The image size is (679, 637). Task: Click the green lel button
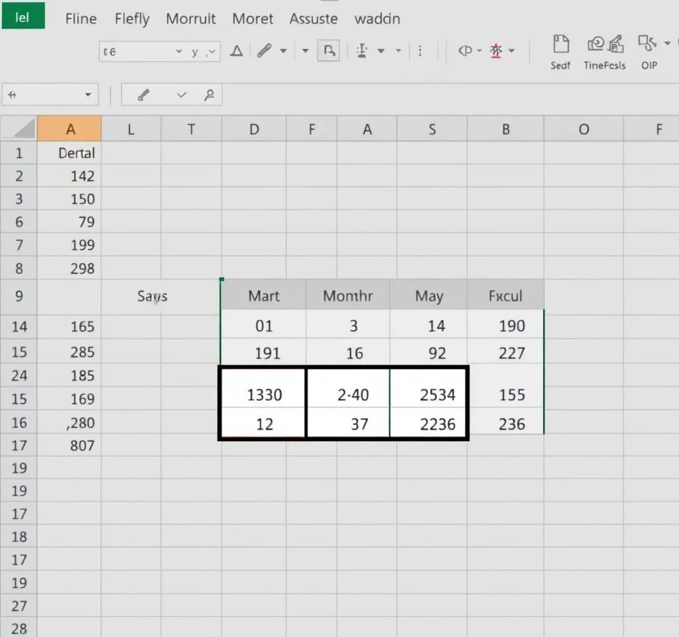pyautogui.click(x=23, y=17)
